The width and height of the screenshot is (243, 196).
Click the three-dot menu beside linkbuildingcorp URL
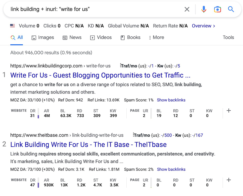[x=120, y=65]
